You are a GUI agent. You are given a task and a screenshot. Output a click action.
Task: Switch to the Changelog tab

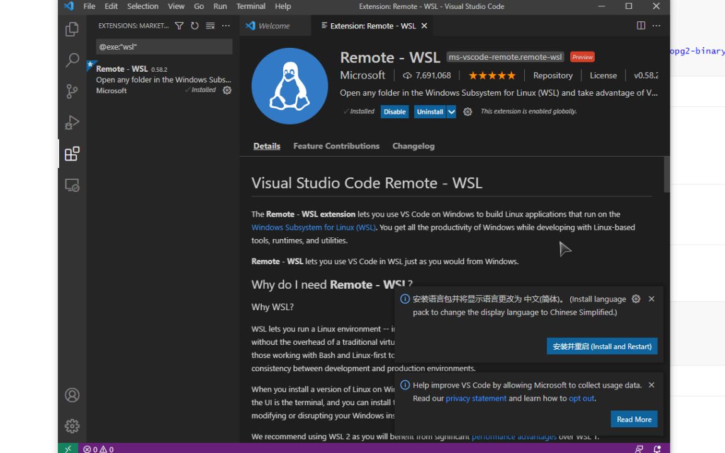tap(413, 146)
